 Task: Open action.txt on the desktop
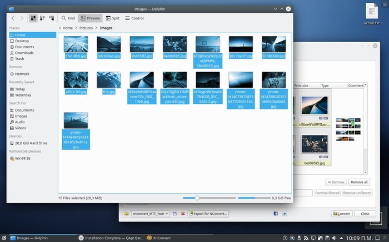coord(371,14)
